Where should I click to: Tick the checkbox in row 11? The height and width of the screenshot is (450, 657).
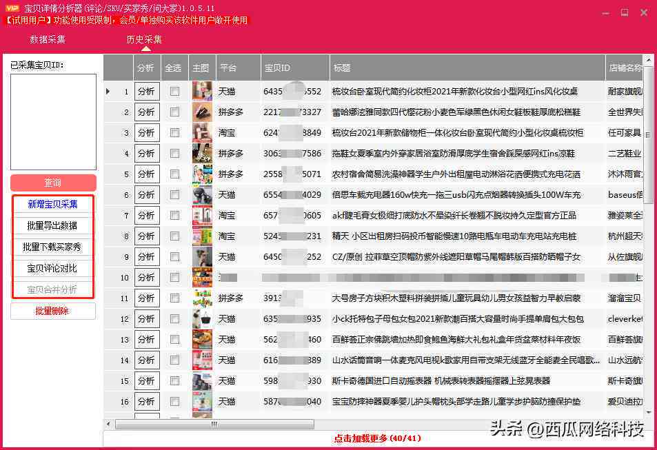click(174, 298)
